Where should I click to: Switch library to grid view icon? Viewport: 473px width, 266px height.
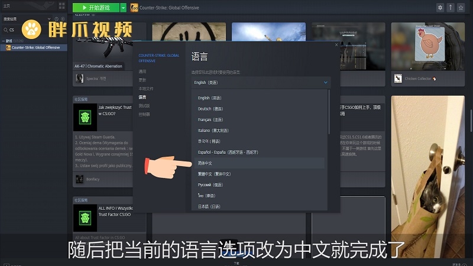tap(62, 6)
